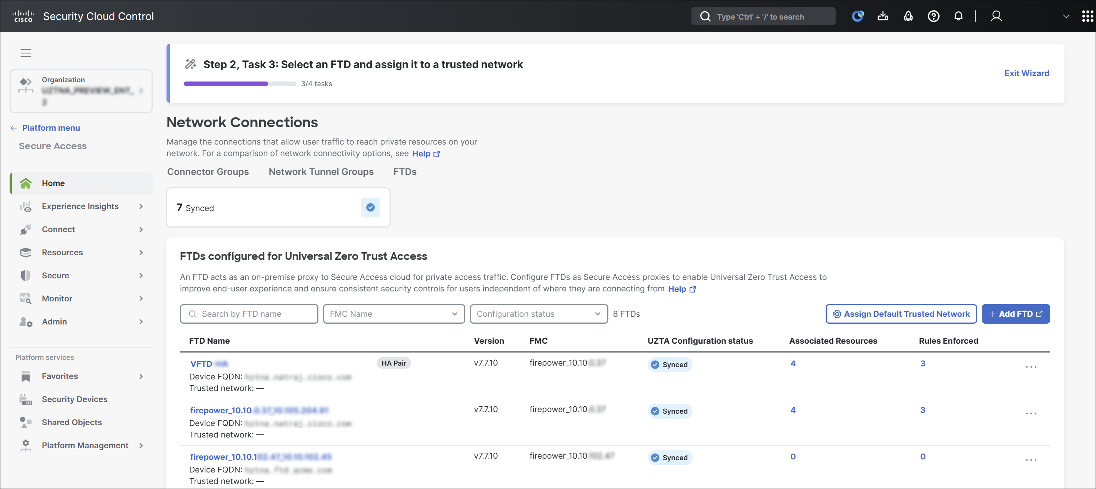Click the Secure shield icon
The image size is (1096, 489).
pyautogui.click(x=25, y=276)
